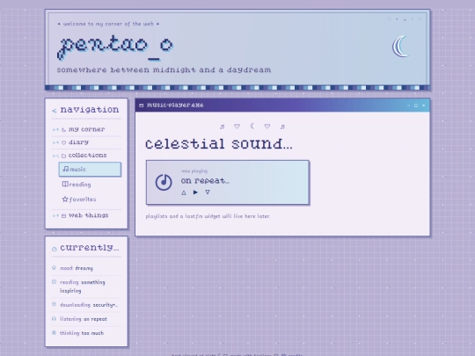Toggle the expander arrow beside my corner
This screenshot has height=356, width=475.
[55, 129]
